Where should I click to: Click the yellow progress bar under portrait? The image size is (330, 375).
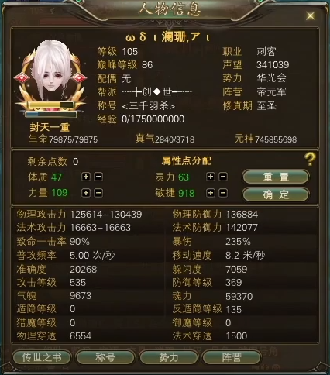[x=51, y=105]
